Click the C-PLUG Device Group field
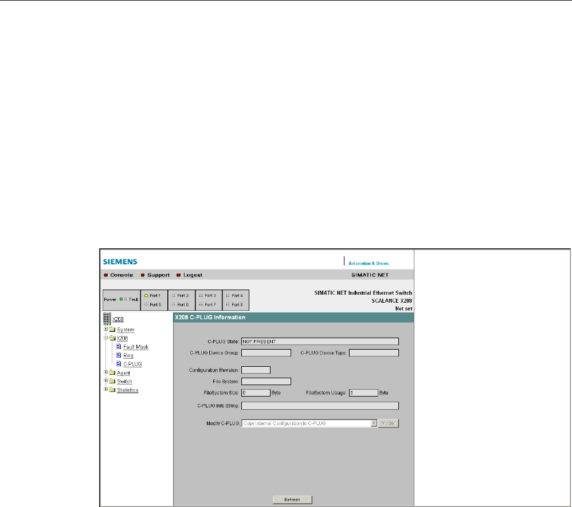 pos(267,353)
